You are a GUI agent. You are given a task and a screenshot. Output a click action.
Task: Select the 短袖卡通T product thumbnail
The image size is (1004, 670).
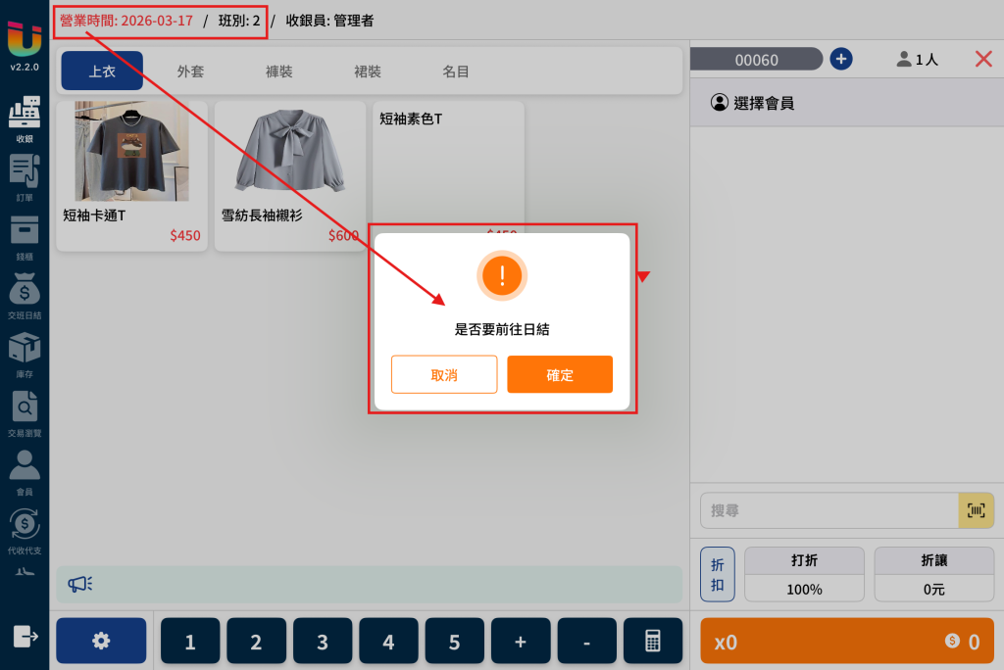(132, 152)
